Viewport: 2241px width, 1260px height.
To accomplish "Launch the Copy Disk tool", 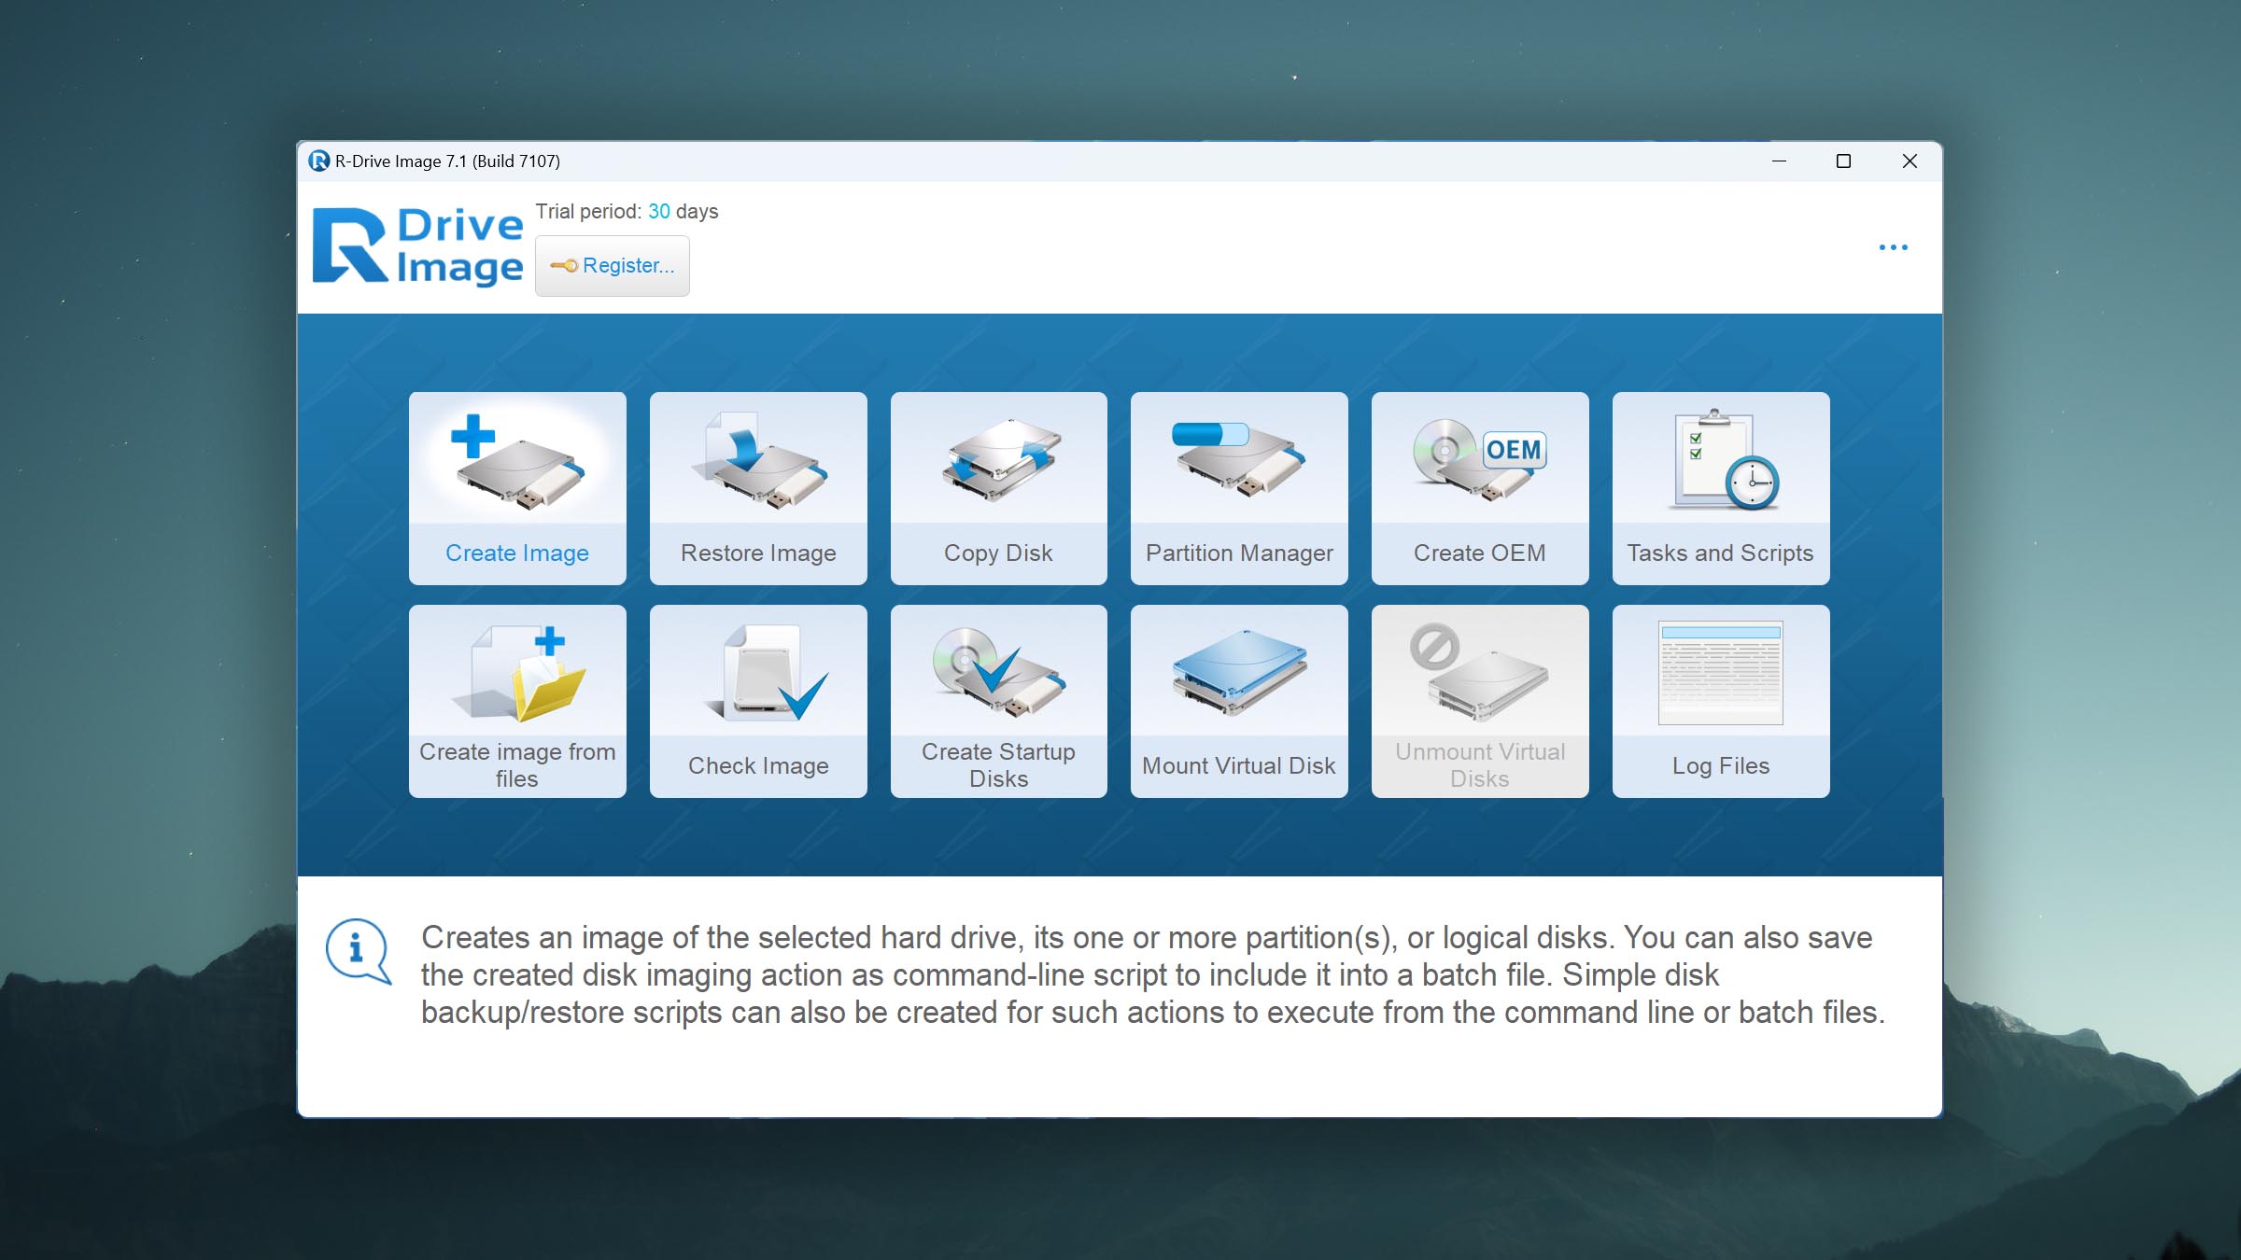I will [998, 488].
